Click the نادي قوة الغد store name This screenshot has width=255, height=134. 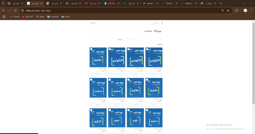click(x=148, y=31)
